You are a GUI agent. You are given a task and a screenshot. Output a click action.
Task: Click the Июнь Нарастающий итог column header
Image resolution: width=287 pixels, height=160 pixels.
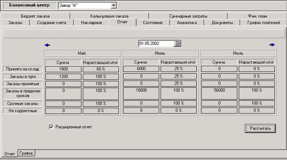[x=178, y=62]
